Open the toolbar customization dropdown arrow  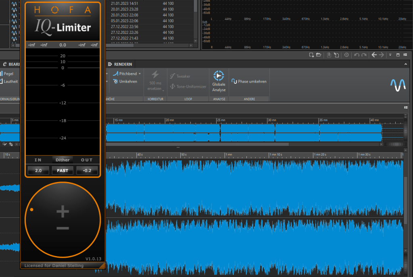click(x=390, y=55)
